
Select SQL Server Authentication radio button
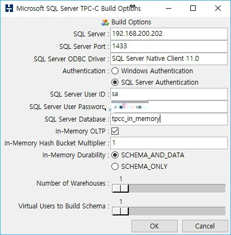tap(115, 82)
